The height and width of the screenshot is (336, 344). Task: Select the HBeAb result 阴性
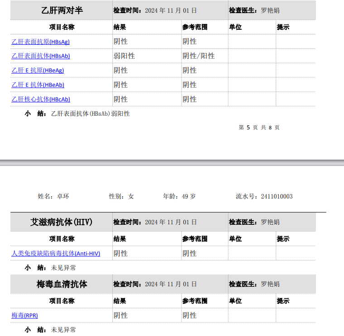[x=121, y=85]
